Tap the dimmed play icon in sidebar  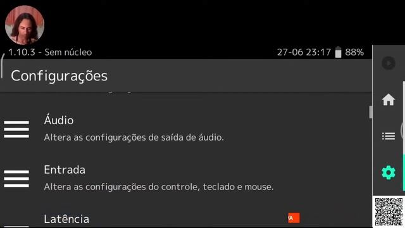pyautogui.click(x=388, y=63)
